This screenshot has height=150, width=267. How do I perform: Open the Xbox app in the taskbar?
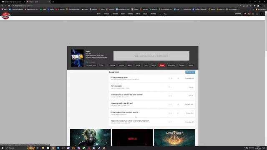(83, 148)
